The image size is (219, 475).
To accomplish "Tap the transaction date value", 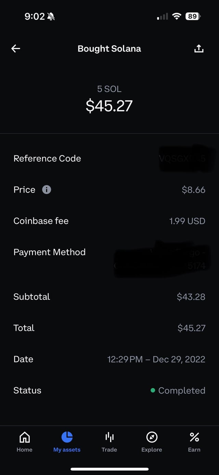I will (x=156, y=359).
